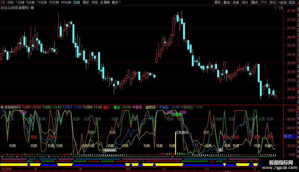Open the 复权 adjustment option
Viewport: 299px width, 172px height.
tap(218, 2)
